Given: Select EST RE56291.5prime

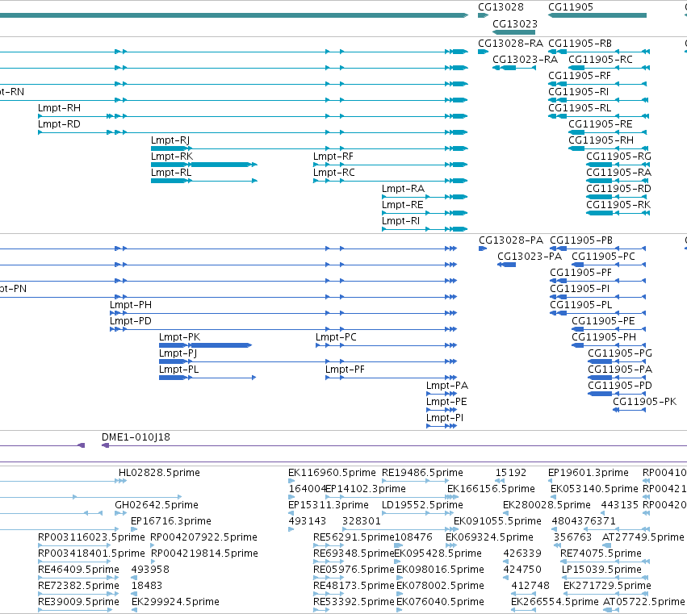Looking at the screenshot, I should [354, 538].
